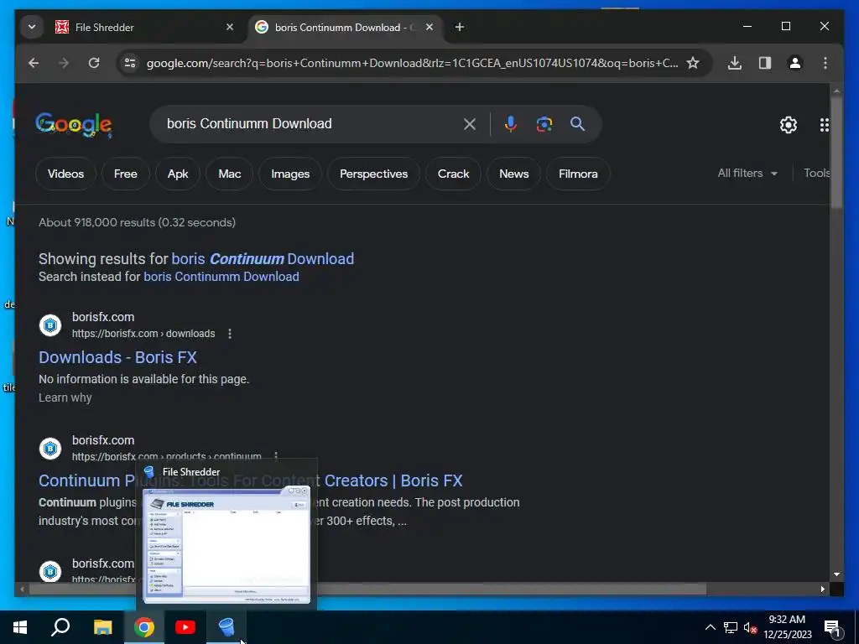Open Downloads - Boris FX result
The image size is (859, 644).
(117, 357)
